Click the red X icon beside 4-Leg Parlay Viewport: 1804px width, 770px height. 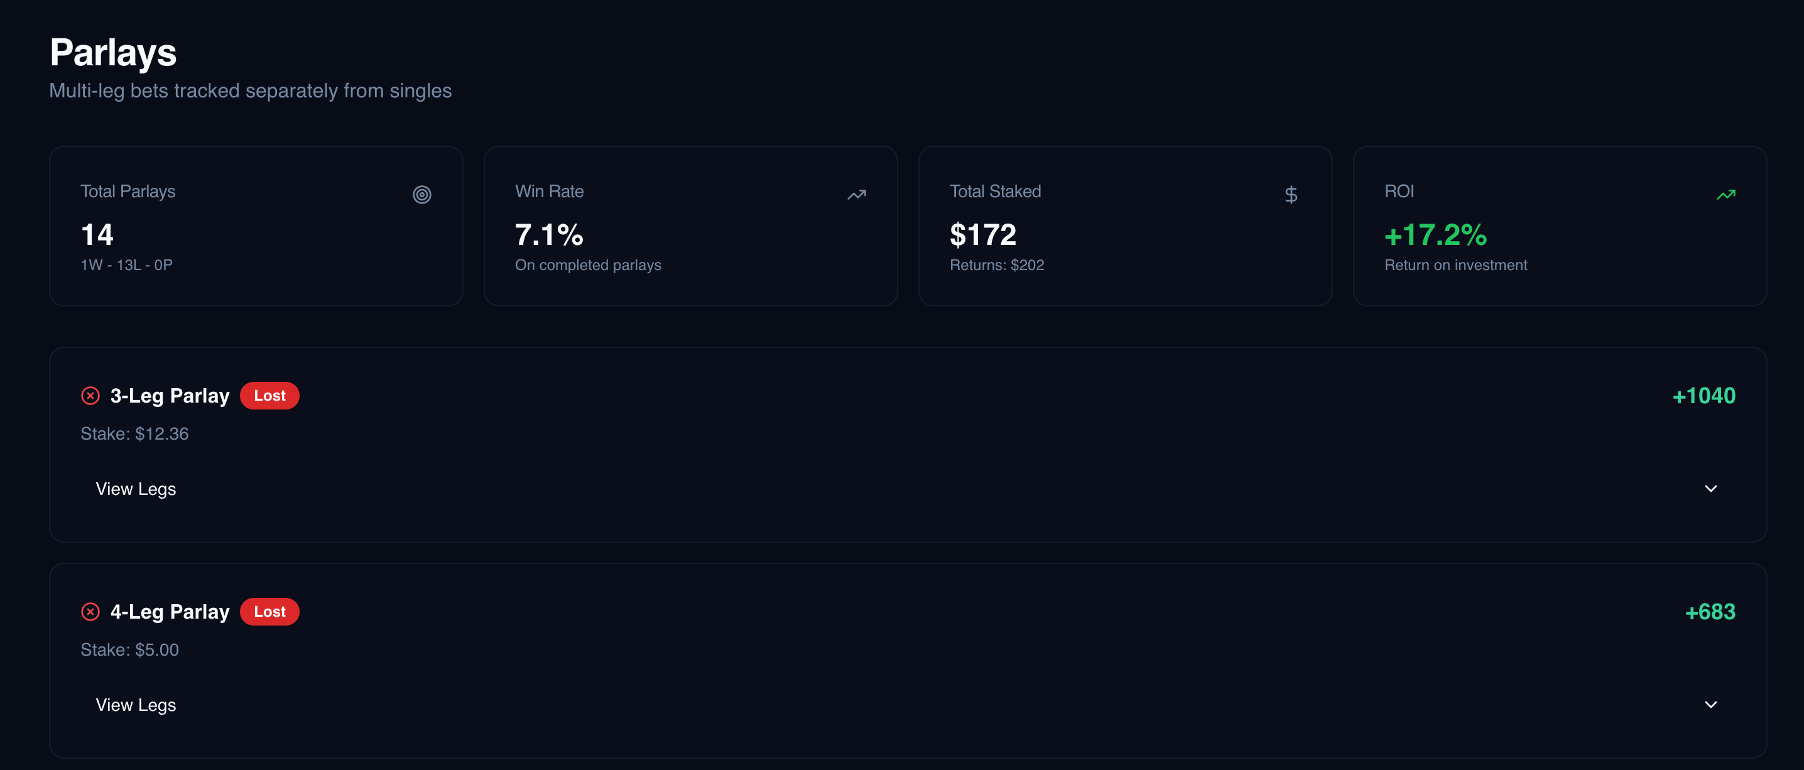(90, 612)
